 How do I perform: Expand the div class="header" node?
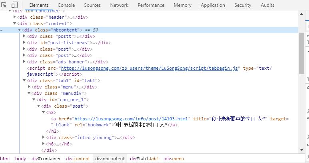[x=14, y=17]
